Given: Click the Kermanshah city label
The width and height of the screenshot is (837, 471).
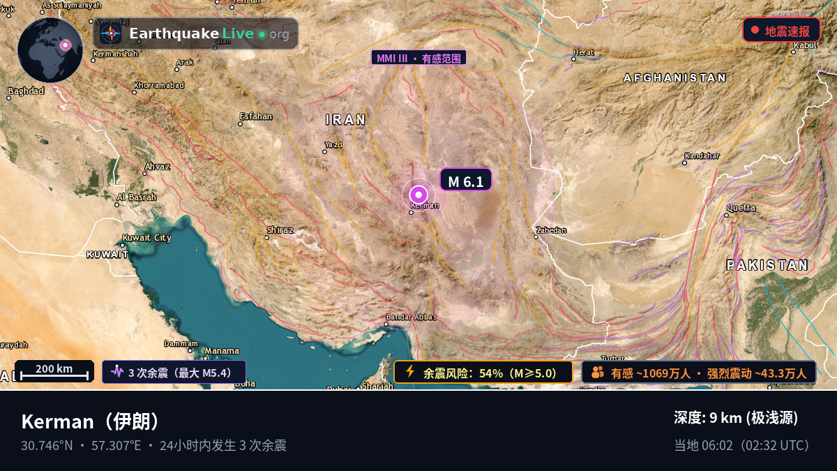Looking at the screenshot, I should coord(116,54).
